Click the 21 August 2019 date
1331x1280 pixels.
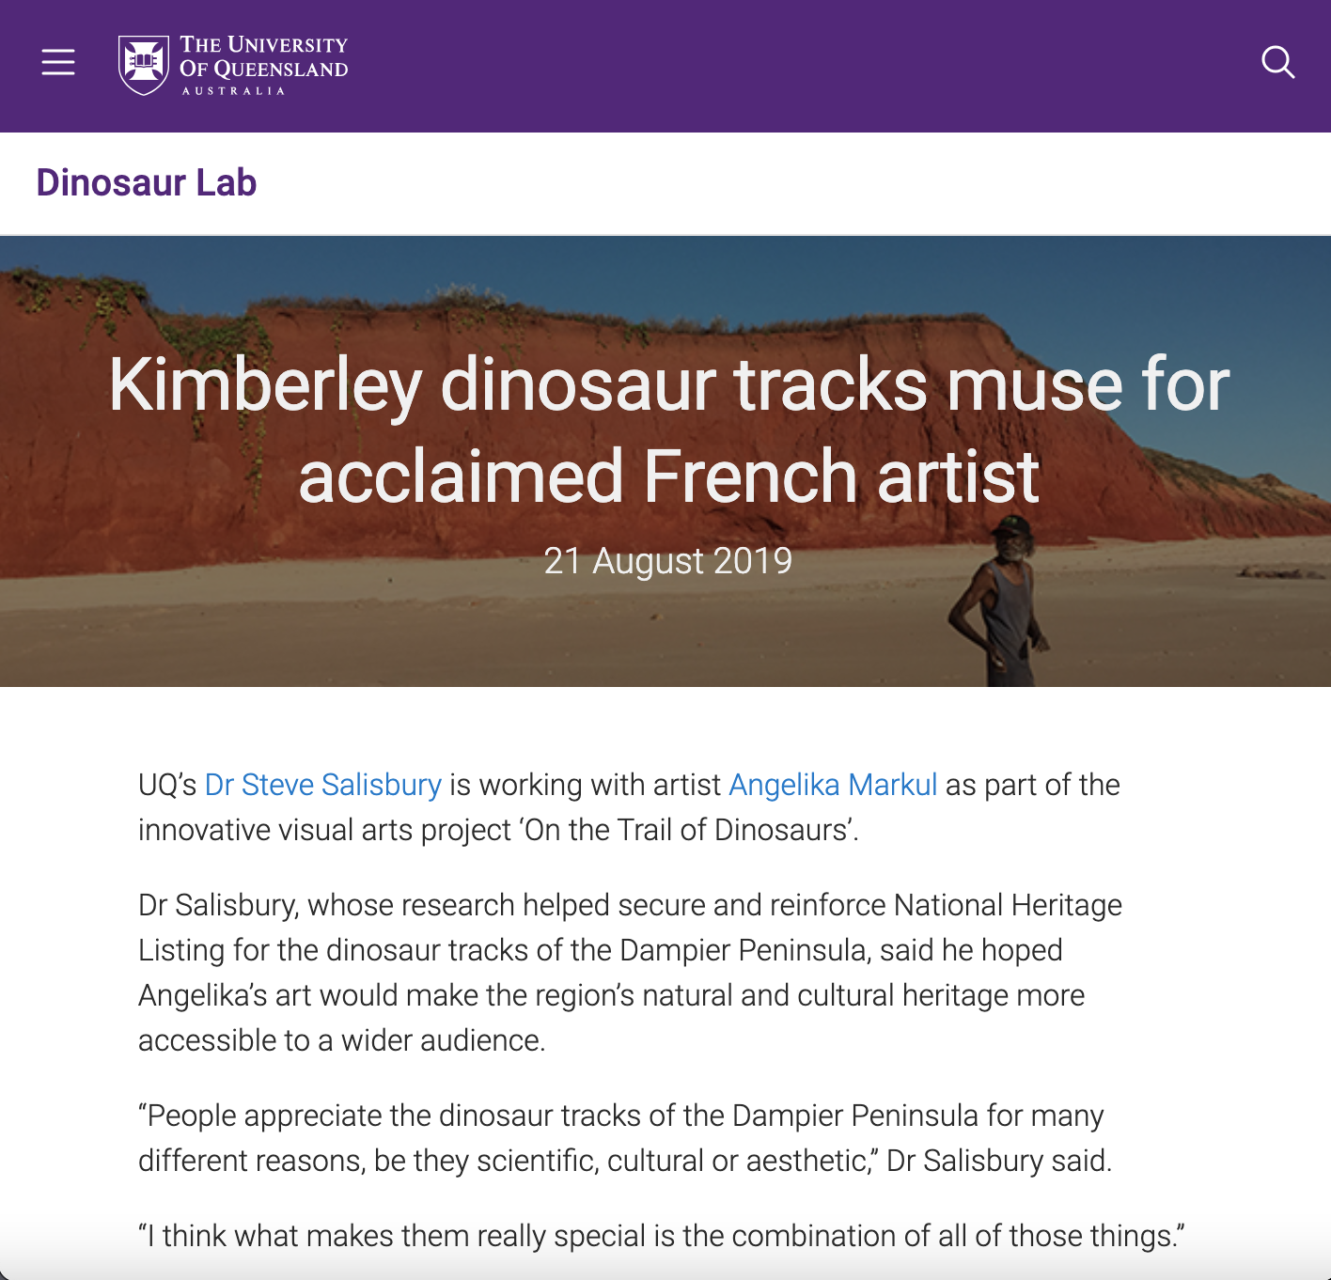tap(667, 561)
